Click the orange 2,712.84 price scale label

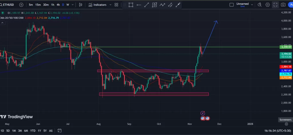click(x=285, y=77)
